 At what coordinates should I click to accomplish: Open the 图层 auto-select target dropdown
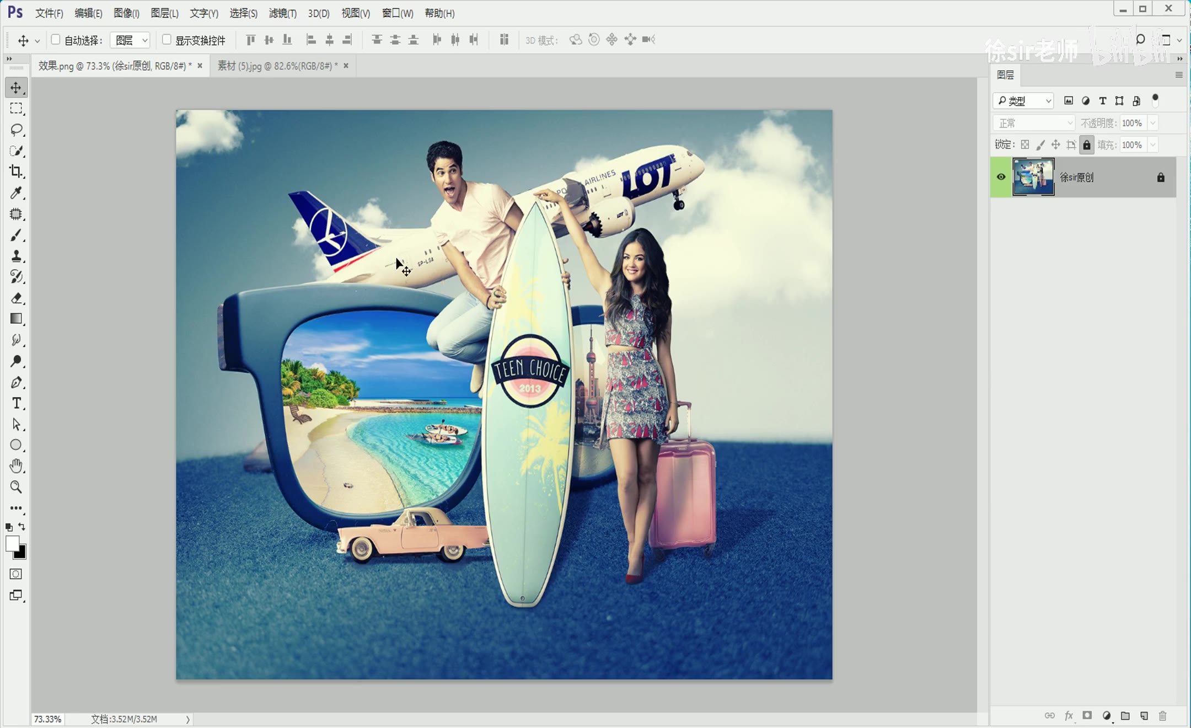coord(130,40)
